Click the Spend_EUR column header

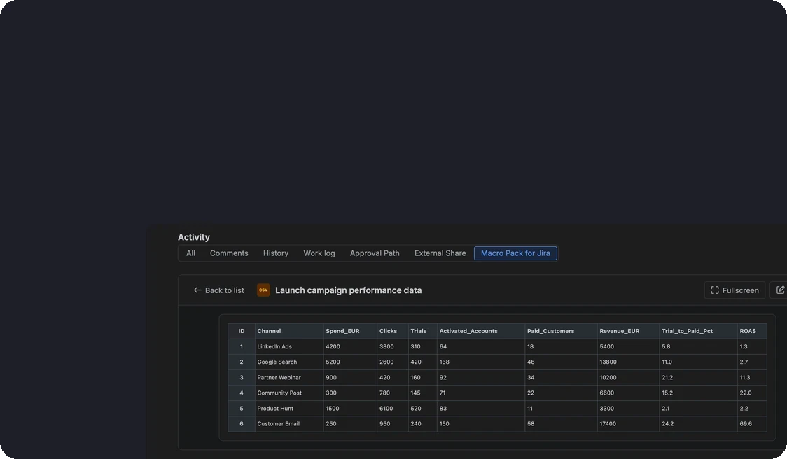pyautogui.click(x=350, y=331)
